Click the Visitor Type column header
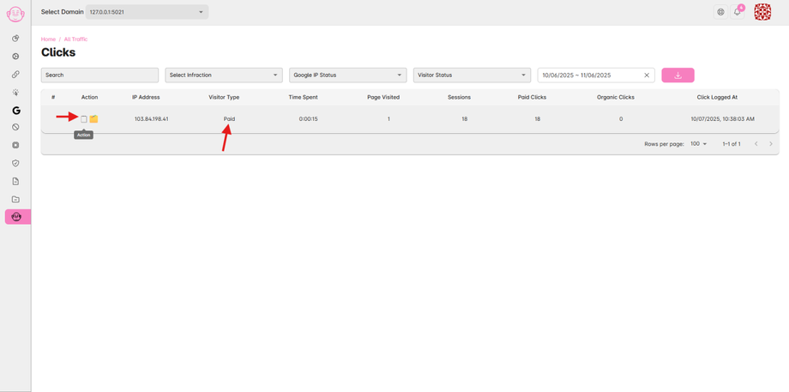 click(224, 97)
